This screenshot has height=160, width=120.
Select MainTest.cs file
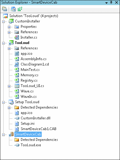pos(30,70)
